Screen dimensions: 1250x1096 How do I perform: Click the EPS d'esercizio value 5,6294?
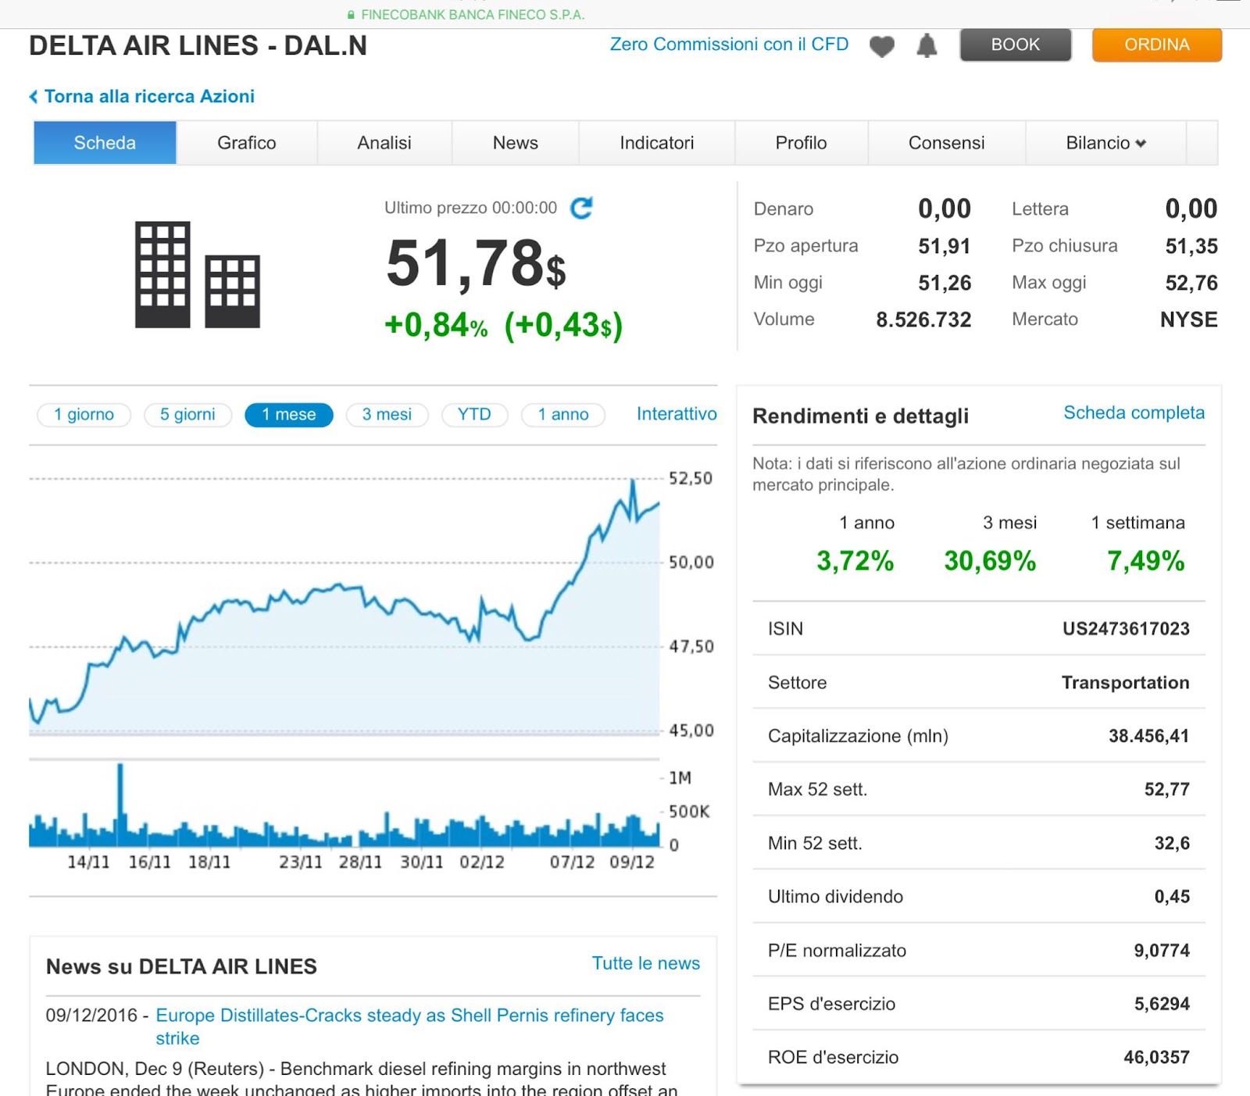(1162, 1004)
